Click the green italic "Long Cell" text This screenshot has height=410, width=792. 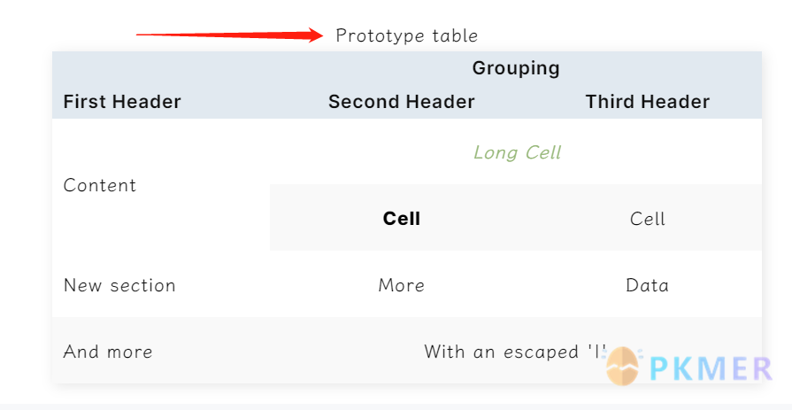pos(517,152)
